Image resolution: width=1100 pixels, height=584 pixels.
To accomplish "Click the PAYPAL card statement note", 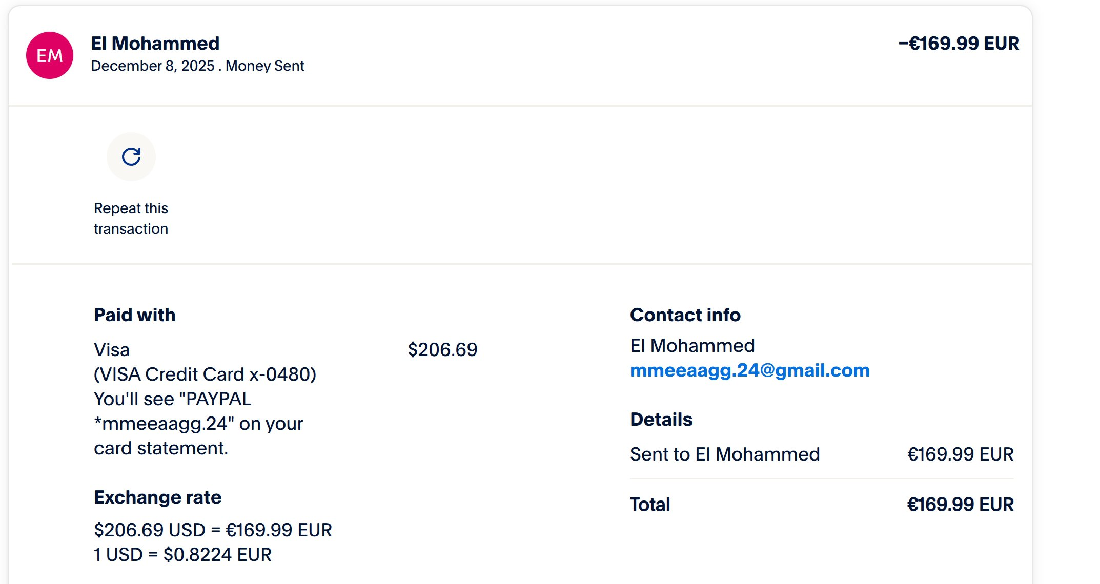I will pos(198,424).
